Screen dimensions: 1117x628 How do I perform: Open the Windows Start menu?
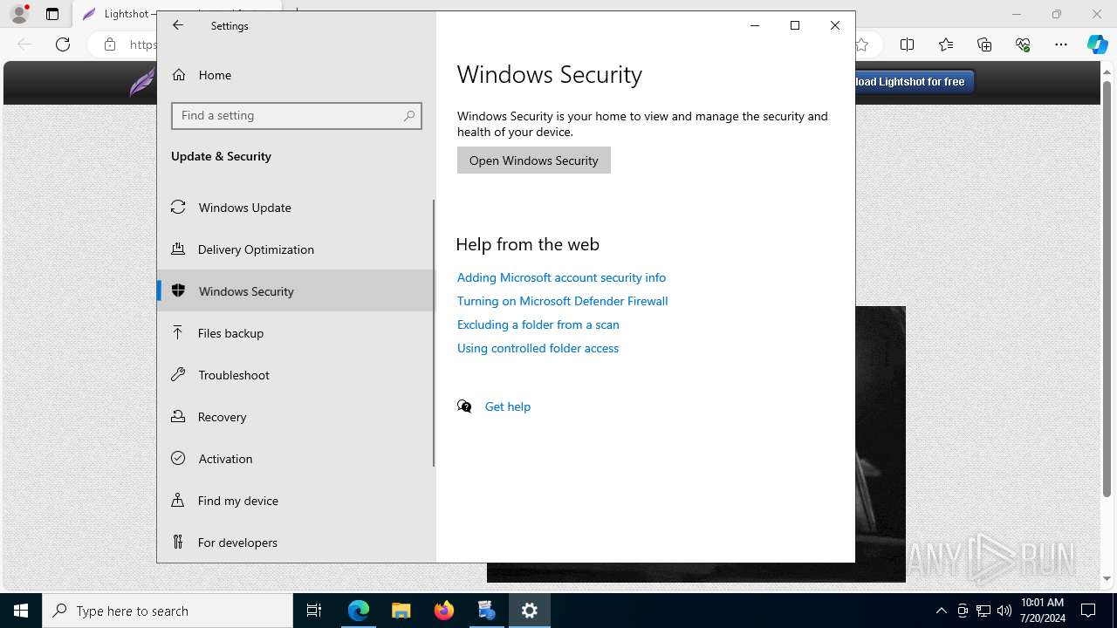coord(21,611)
